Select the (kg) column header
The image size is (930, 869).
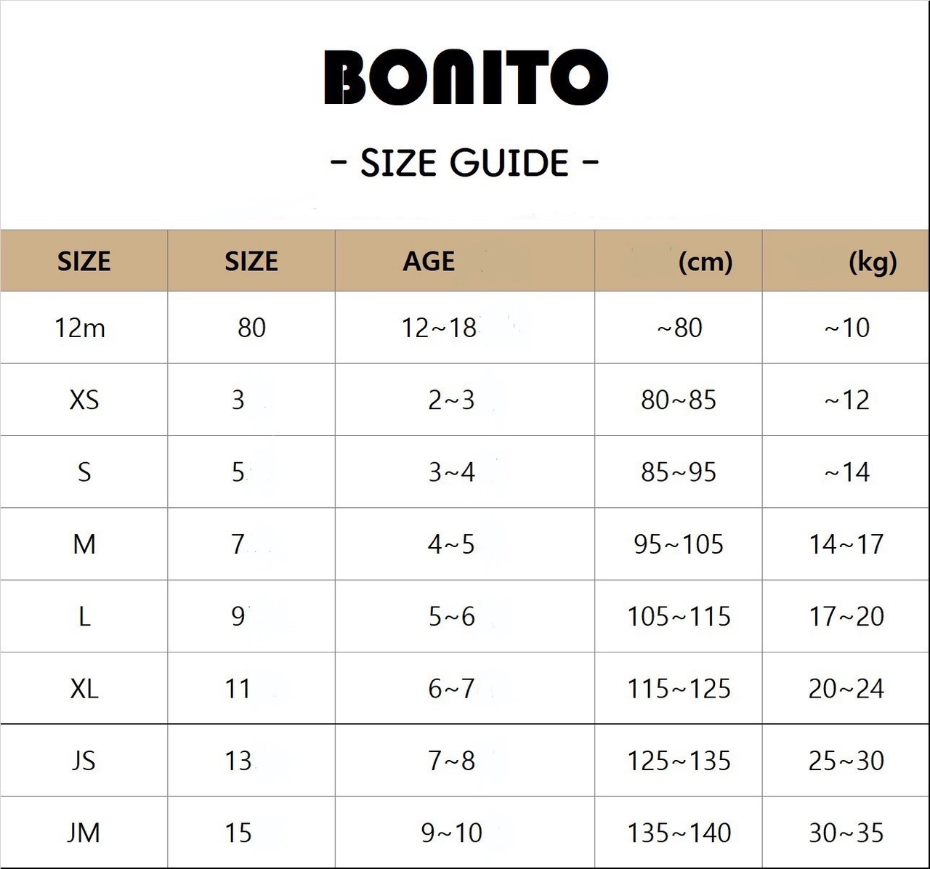873,262
